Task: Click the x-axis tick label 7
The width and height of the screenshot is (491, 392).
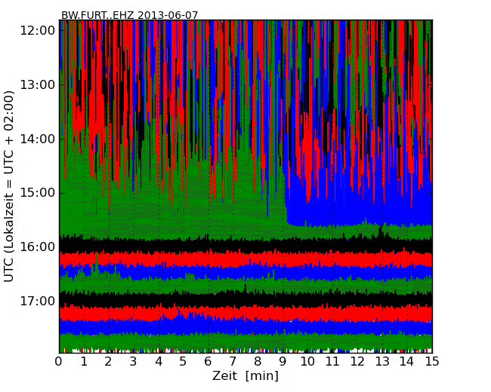Action: (x=233, y=362)
